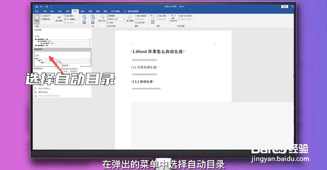Image resolution: width=327 pixels, height=170 pixels.
Task: Click the second 论文查重 button
Action: pos(93,19)
